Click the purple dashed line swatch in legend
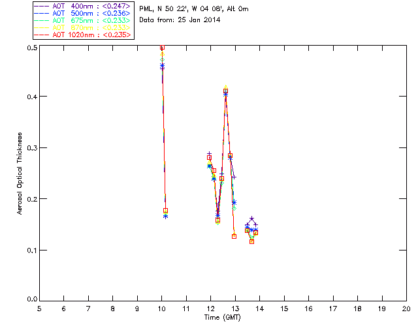The image size is (418, 334). (42, 6)
